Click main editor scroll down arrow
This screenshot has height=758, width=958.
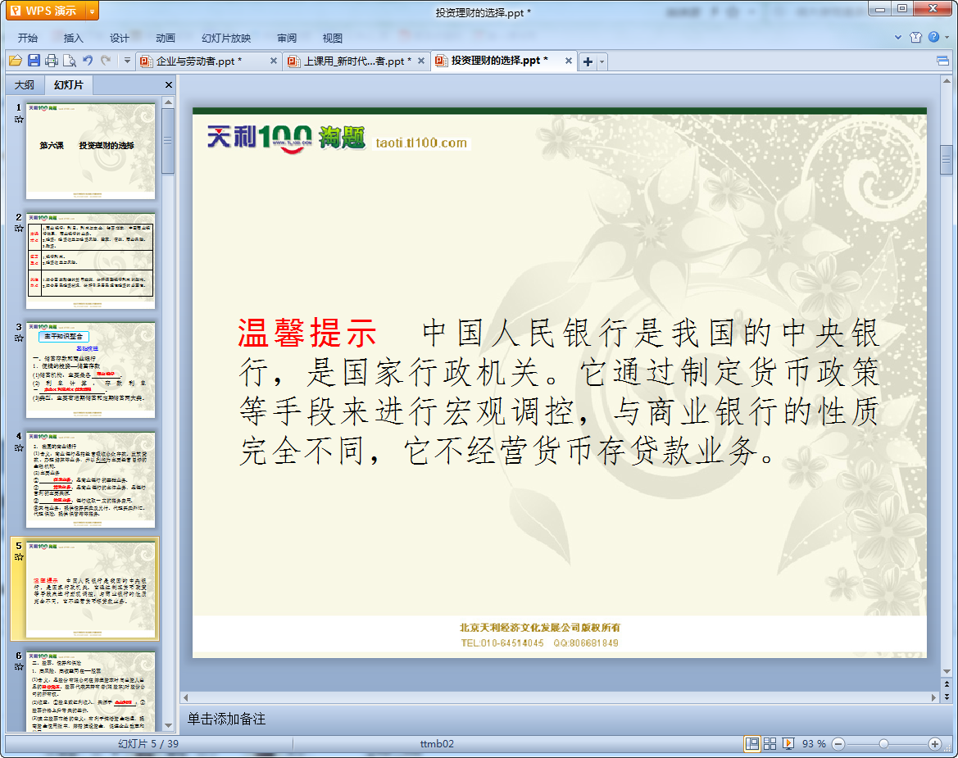[x=947, y=672]
